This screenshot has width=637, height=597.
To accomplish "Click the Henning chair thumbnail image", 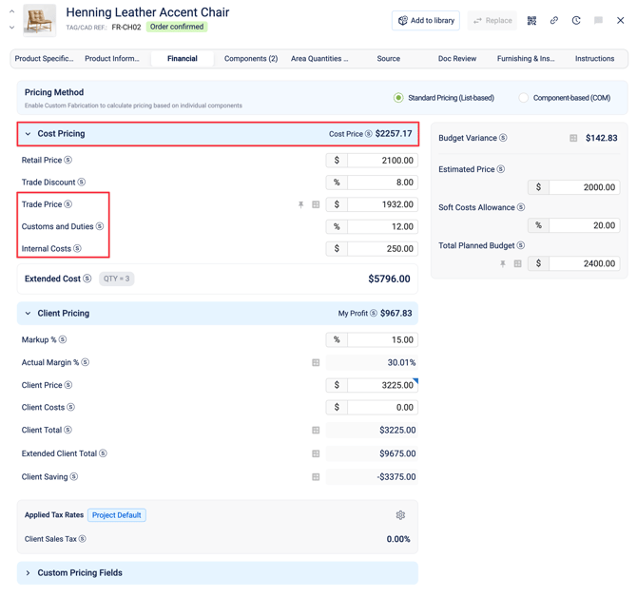I will [x=39, y=21].
